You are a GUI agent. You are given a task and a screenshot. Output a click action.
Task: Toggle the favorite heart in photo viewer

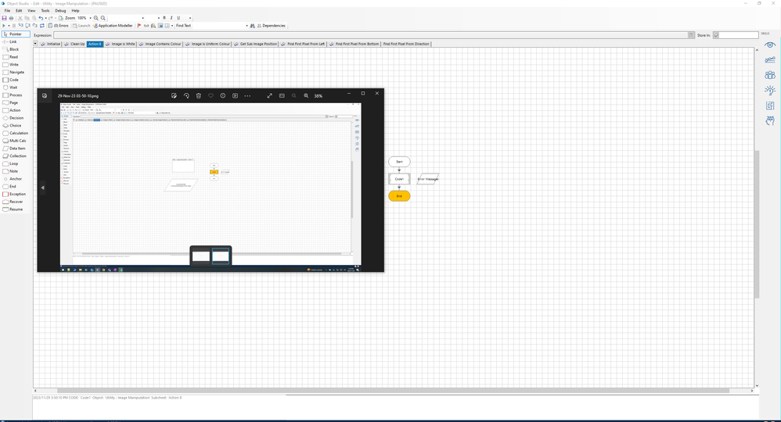[x=211, y=95]
